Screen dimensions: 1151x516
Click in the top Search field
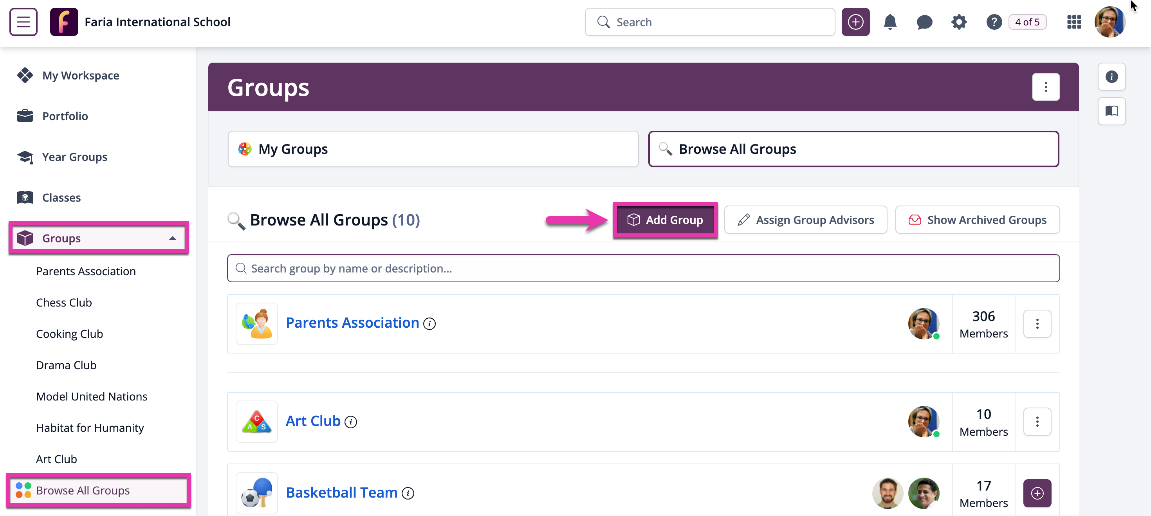(709, 22)
